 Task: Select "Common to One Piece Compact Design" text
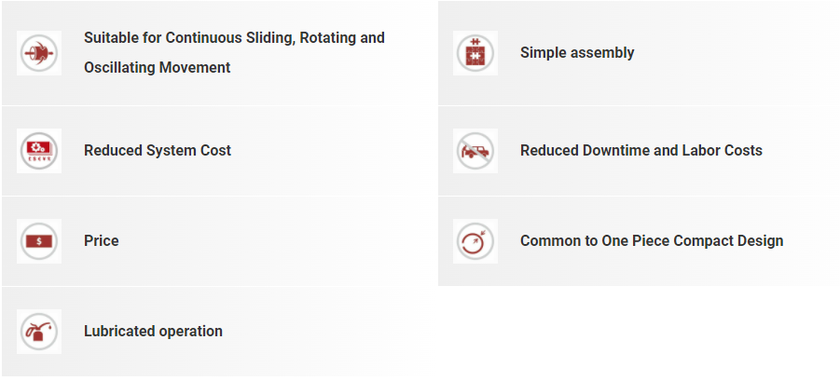coord(652,241)
